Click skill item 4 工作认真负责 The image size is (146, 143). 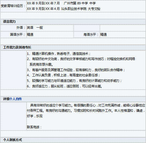(x=64, y=75)
